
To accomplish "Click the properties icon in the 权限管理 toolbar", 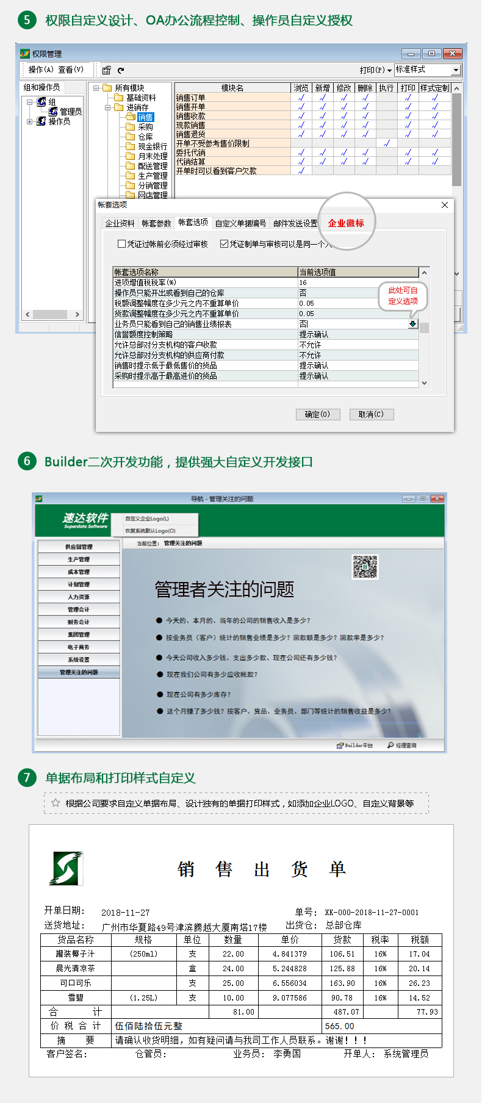I will point(107,70).
